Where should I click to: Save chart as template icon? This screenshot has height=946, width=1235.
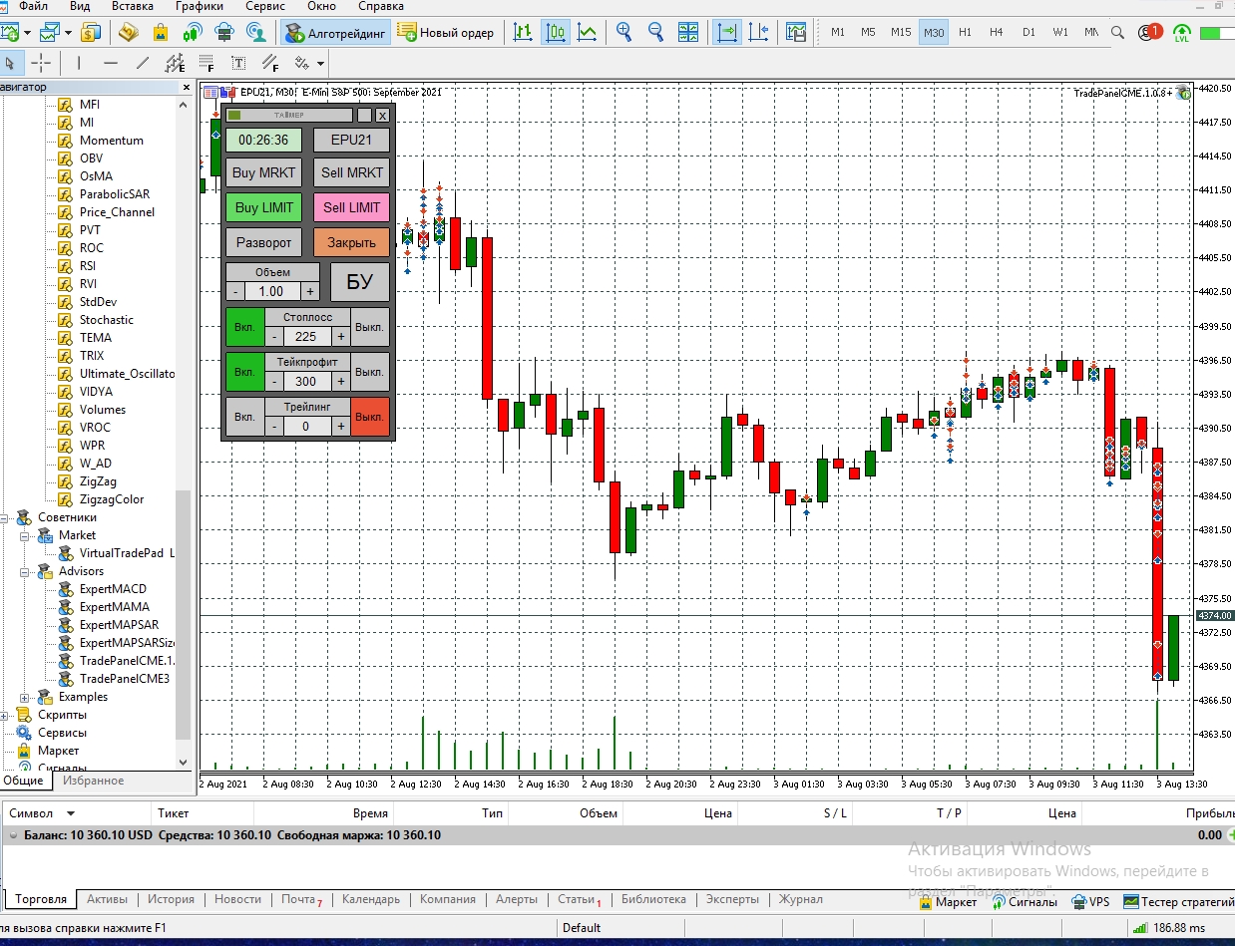(x=795, y=32)
